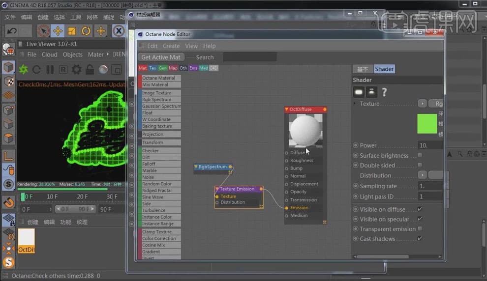The width and height of the screenshot is (487, 281).
Task: Open Live Viewer Objects menu
Action: [x=73, y=55]
